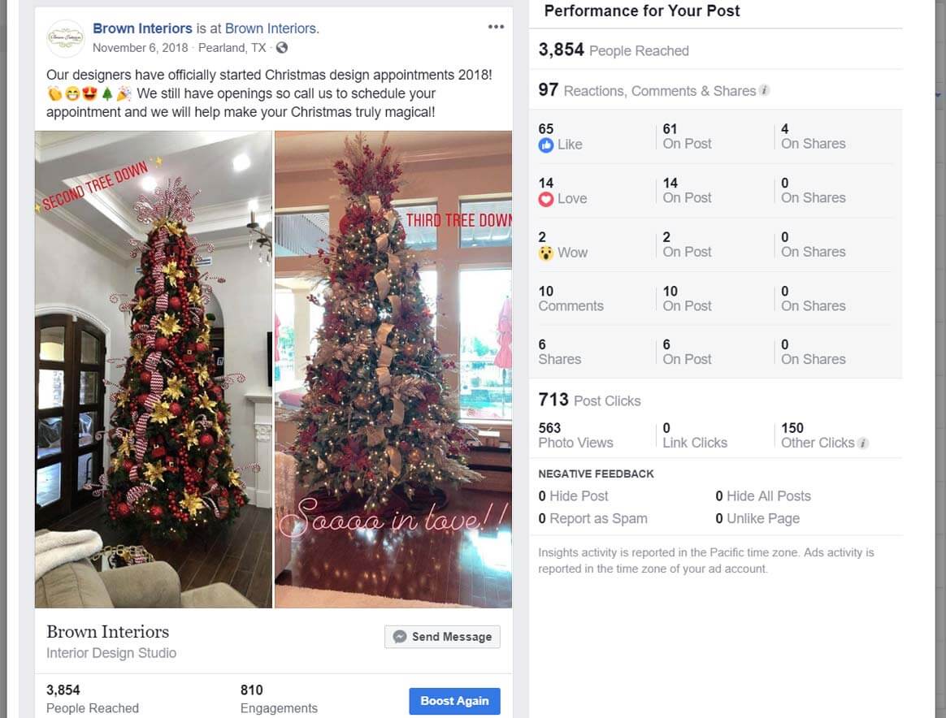Click the Wow emoji reaction icon
Screen dimensions: 946x718
[x=545, y=253]
